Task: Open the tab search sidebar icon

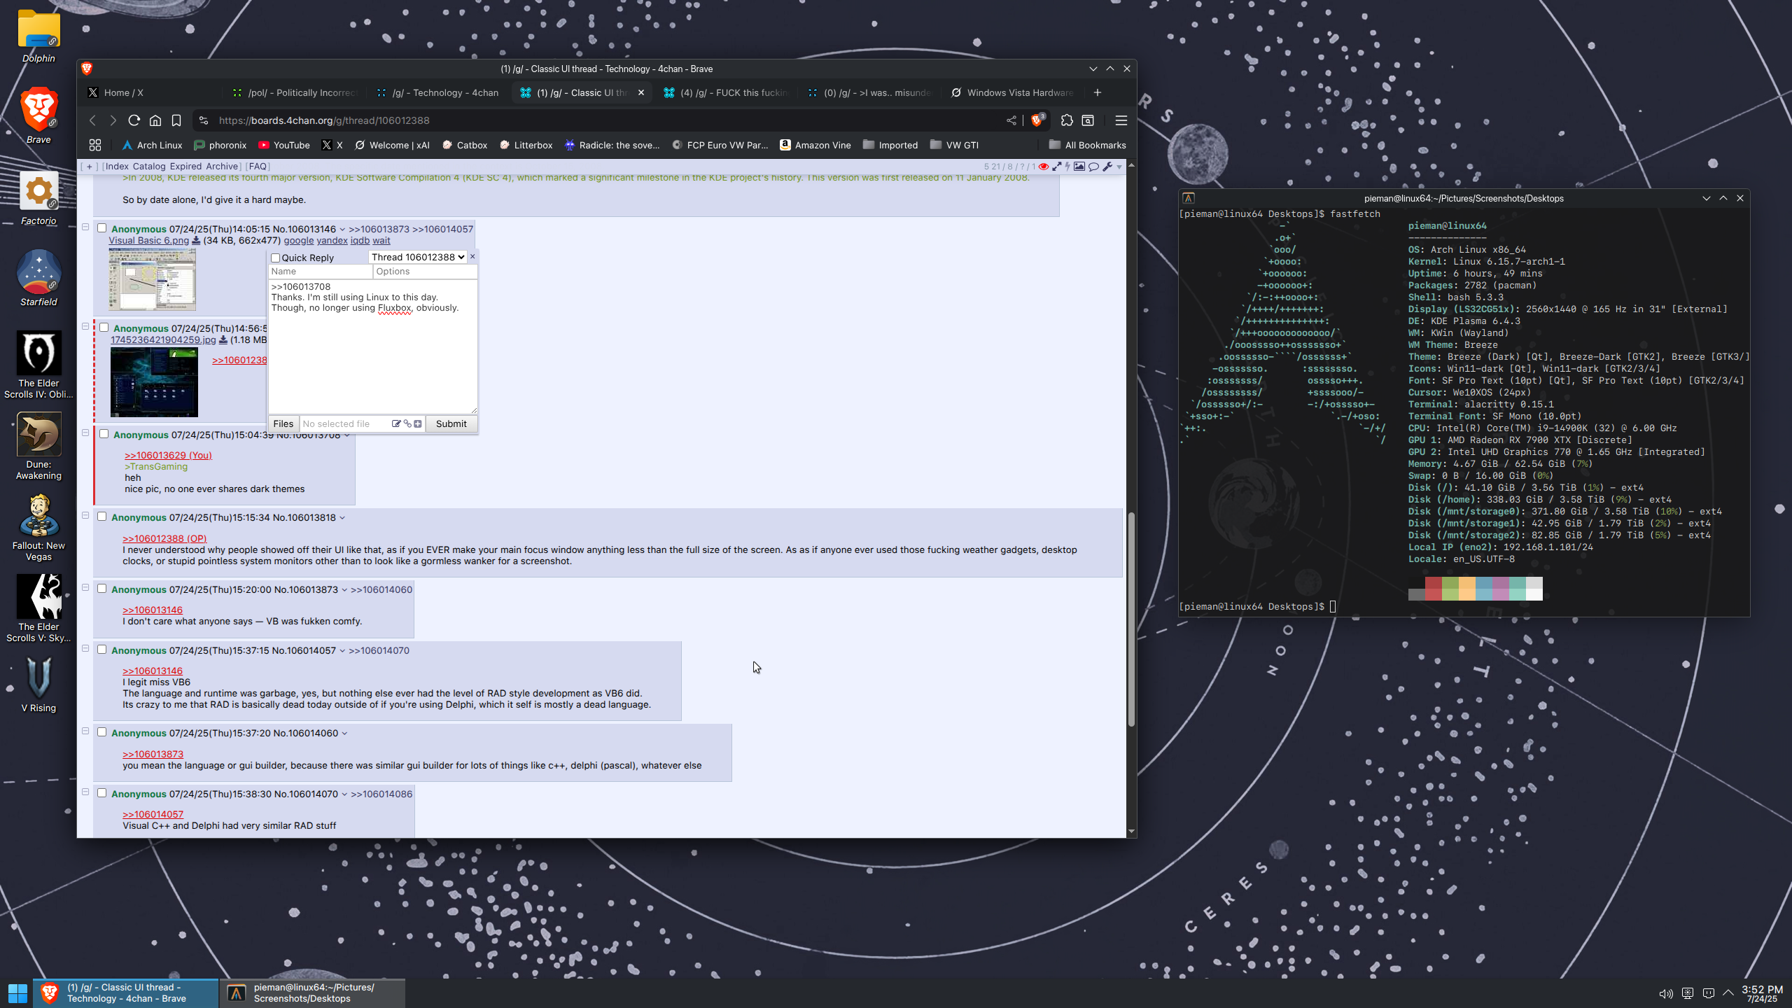Action: (x=1088, y=120)
